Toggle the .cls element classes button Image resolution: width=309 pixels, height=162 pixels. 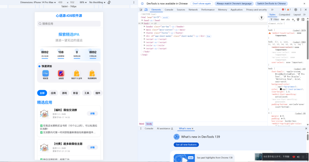288,19
